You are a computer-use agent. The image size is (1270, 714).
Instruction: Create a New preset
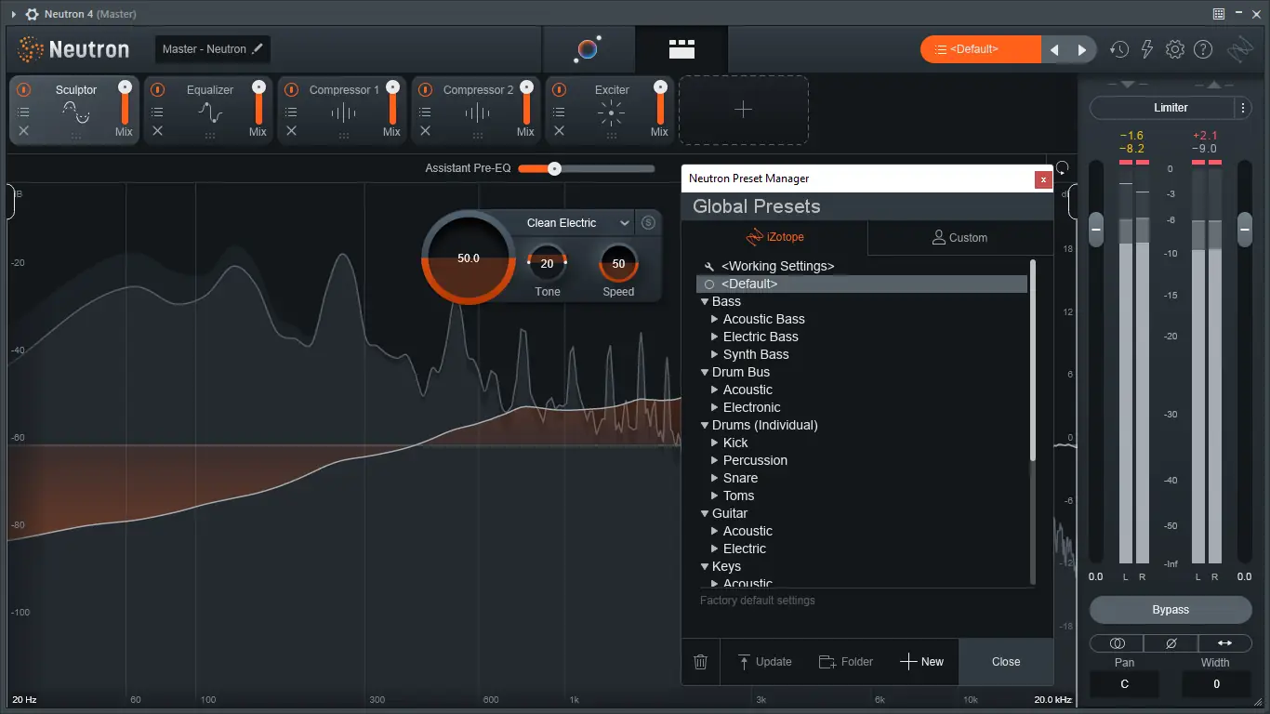(x=921, y=662)
